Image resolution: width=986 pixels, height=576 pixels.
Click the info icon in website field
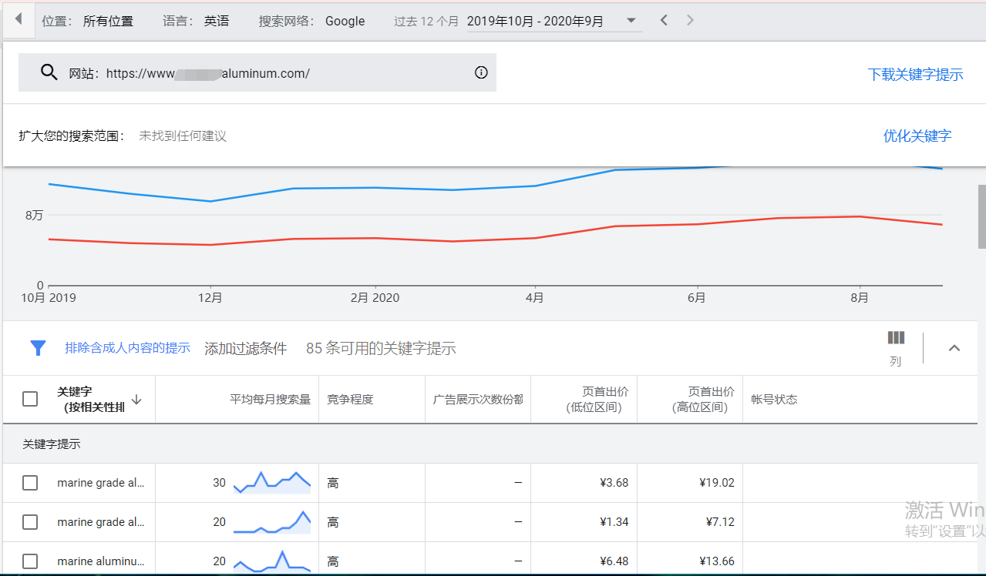481,73
